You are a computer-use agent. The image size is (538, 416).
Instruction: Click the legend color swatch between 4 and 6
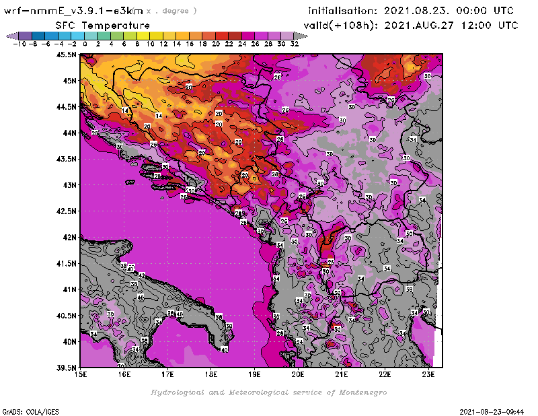click(117, 36)
